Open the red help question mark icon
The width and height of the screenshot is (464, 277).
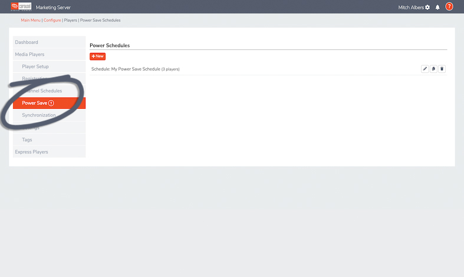pos(449,6)
